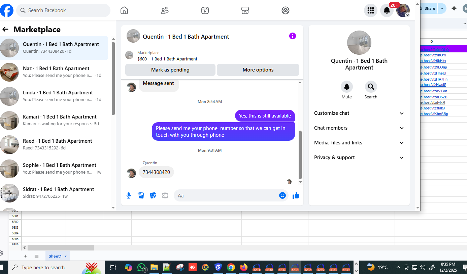Click the message text 7344308420

(x=156, y=172)
